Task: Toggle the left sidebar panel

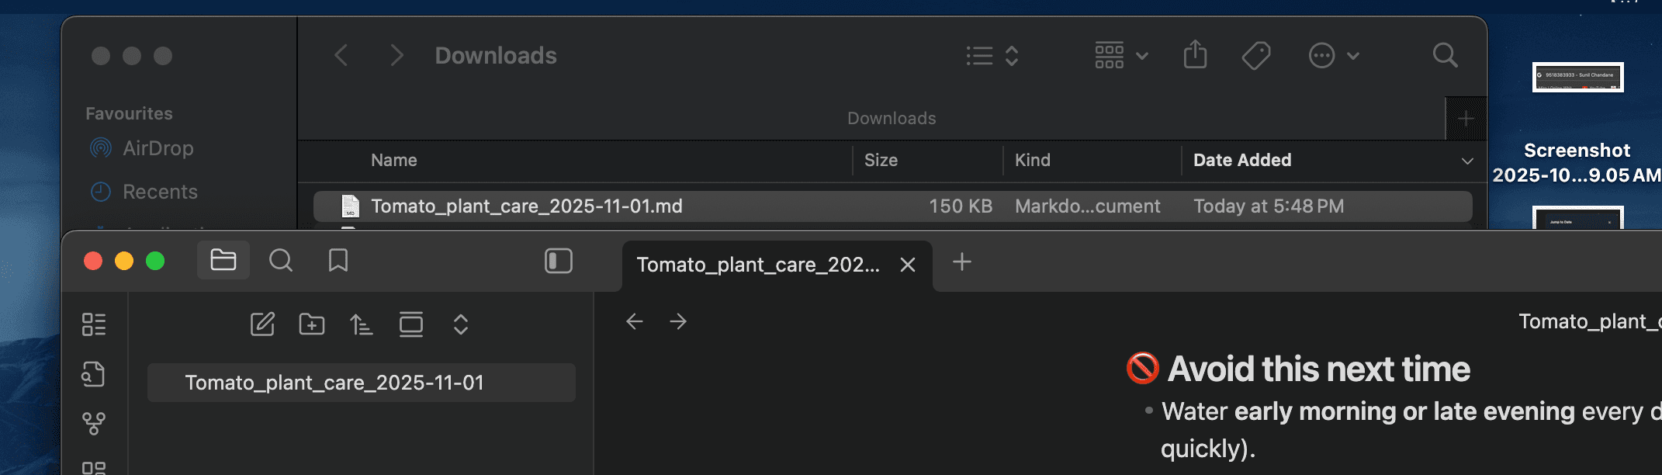Action: (559, 261)
